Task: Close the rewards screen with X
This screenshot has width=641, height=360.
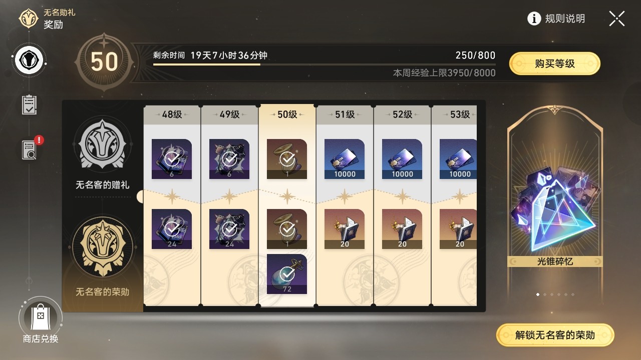Action: [x=616, y=19]
